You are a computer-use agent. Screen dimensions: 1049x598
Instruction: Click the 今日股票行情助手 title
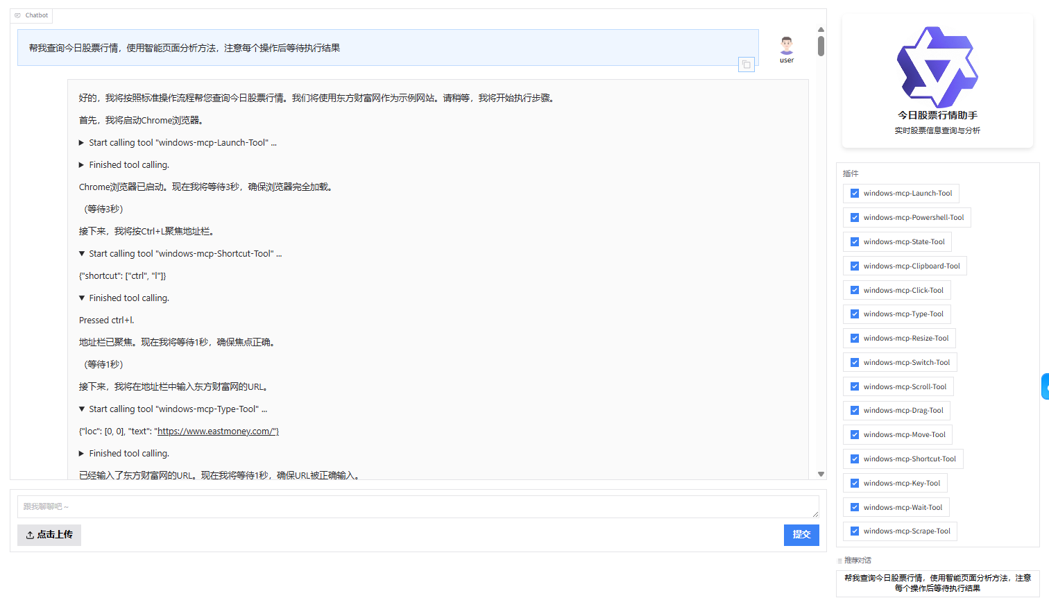pyautogui.click(x=937, y=115)
